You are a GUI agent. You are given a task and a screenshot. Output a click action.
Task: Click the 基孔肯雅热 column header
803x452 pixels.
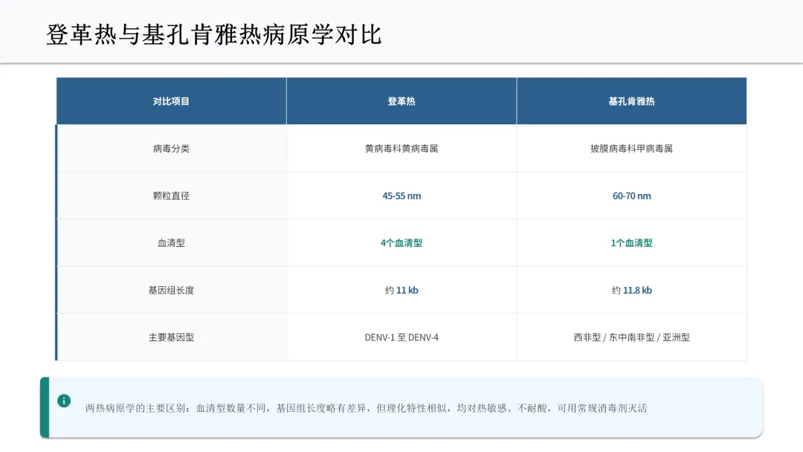(x=631, y=101)
